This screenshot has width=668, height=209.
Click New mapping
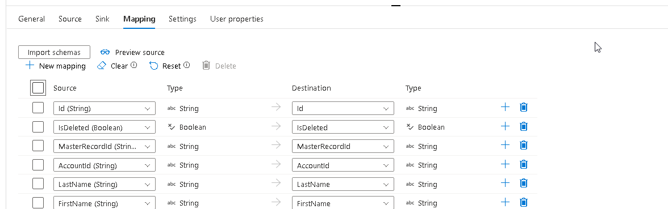pos(56,66)
